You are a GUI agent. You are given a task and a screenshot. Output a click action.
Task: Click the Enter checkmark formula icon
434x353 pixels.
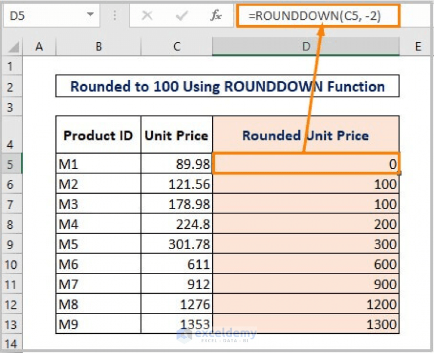[182, 16]
